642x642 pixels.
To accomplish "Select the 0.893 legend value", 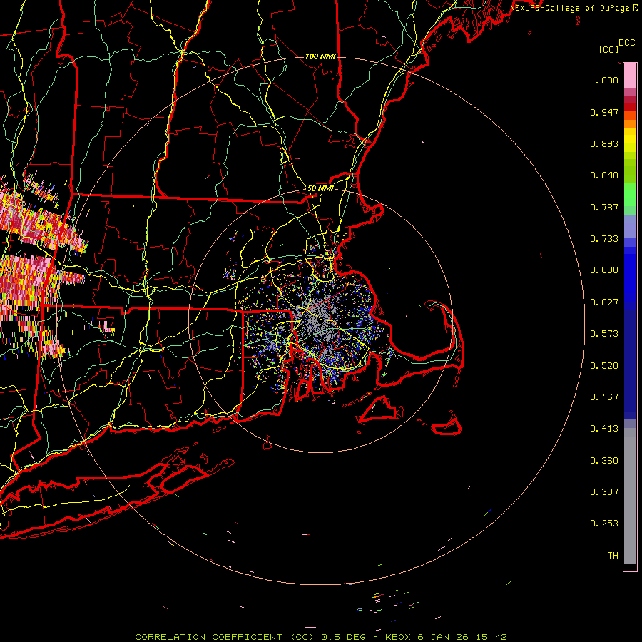I will pyautogui.click(x=604, y=143).
